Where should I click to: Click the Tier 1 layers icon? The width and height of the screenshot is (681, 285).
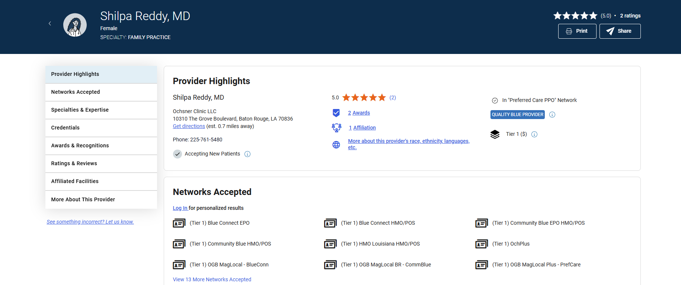(x=495, y=134)
